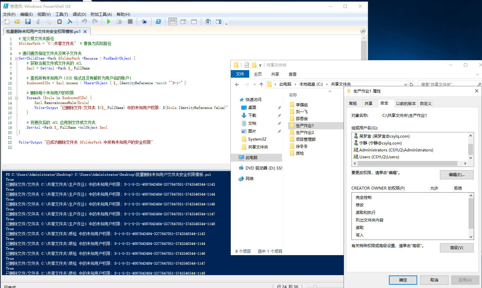Open the address bar history dropdown in Explorer
This screenshot has width=482, height=288.
pos(405,84)
